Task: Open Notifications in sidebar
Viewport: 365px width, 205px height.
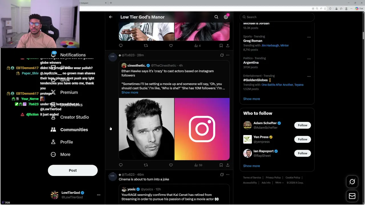Action: click(73, 55)
